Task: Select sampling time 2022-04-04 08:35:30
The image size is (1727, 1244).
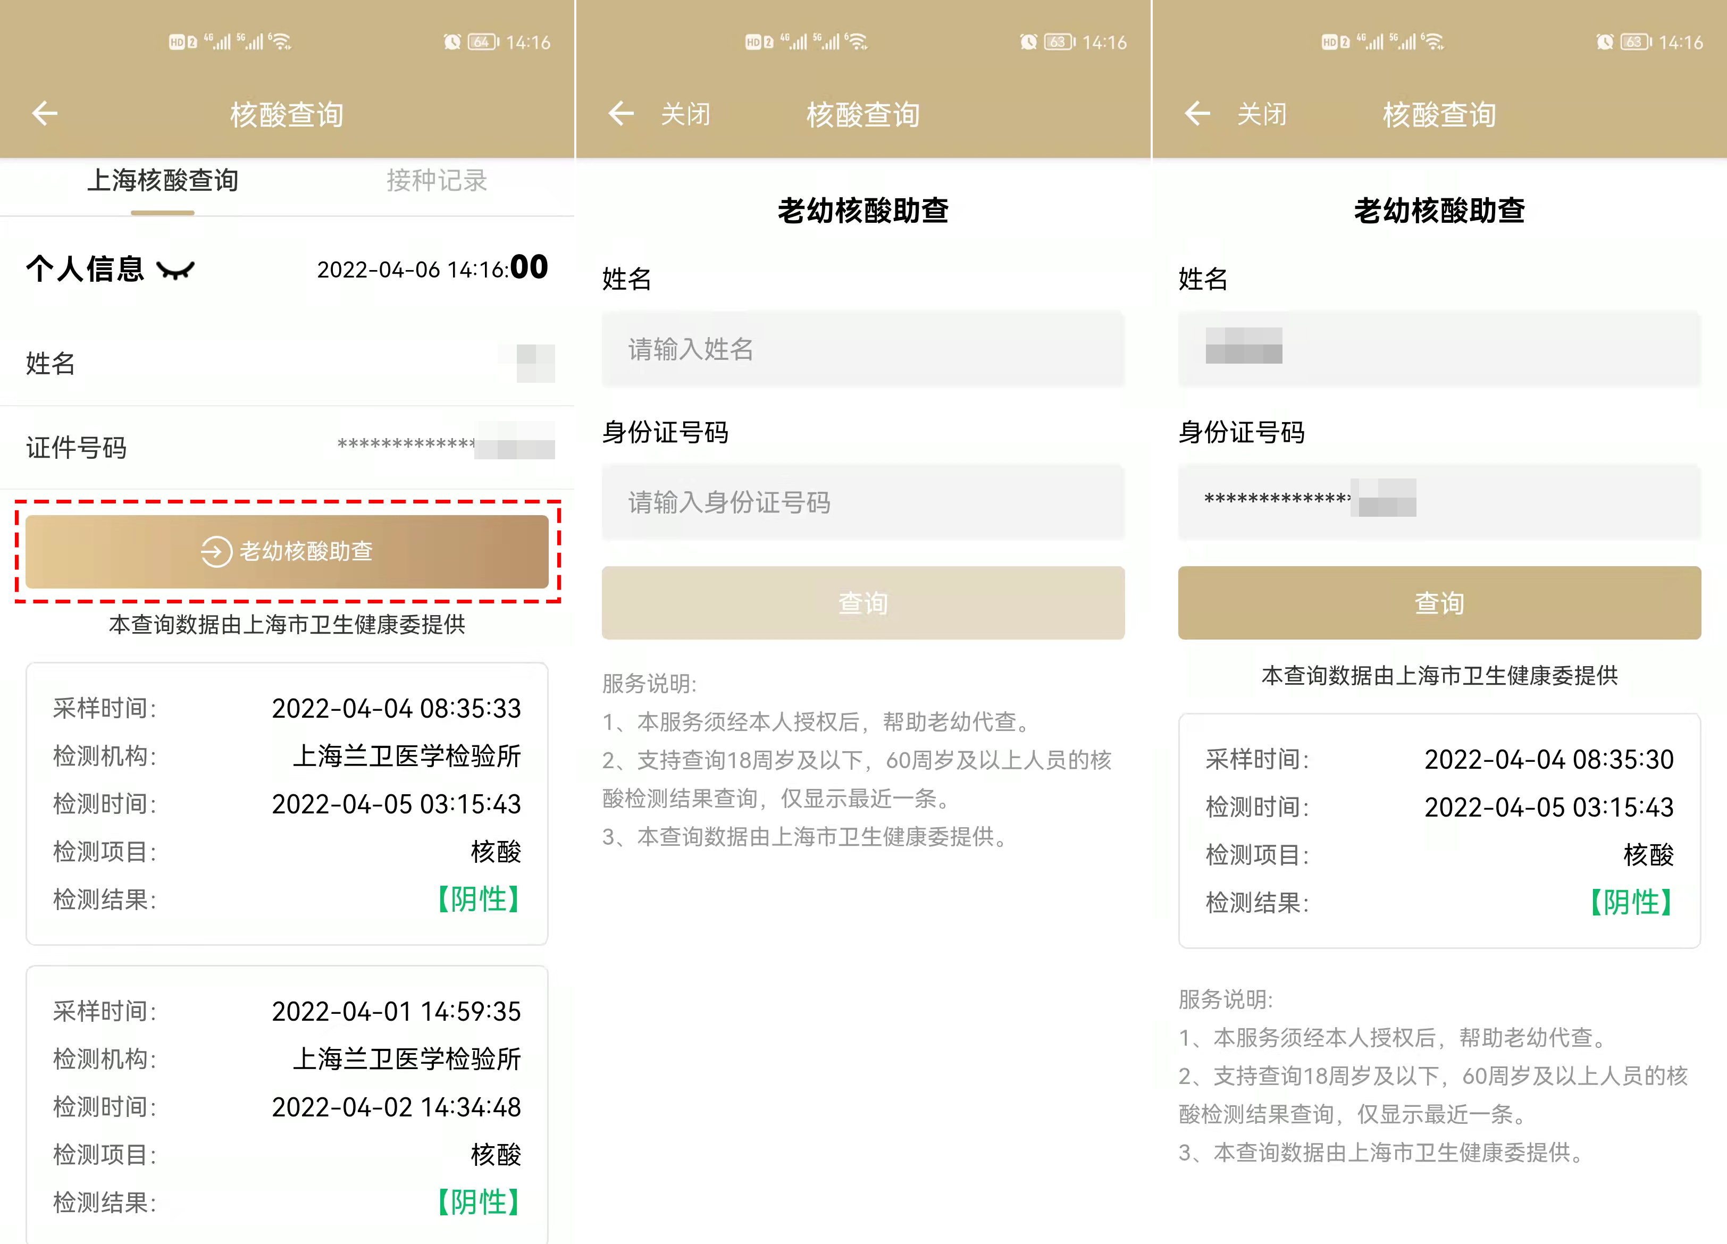Action: pyautogui.click(x=1549, y=760)
